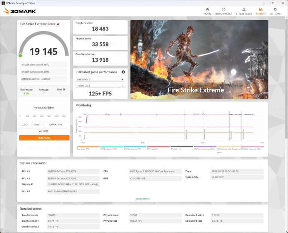The width and height of the screenshot is (288, 233).
Task: Open the 1440p Ultra preset dropdown
Action: coord(100,86)
